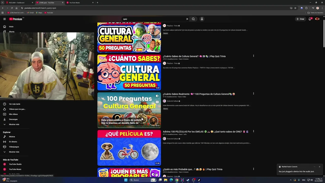Image resolution: width=325 pixels, height=183 pixels.
Task: Reload the page in the browser
Action: [12, 8]
